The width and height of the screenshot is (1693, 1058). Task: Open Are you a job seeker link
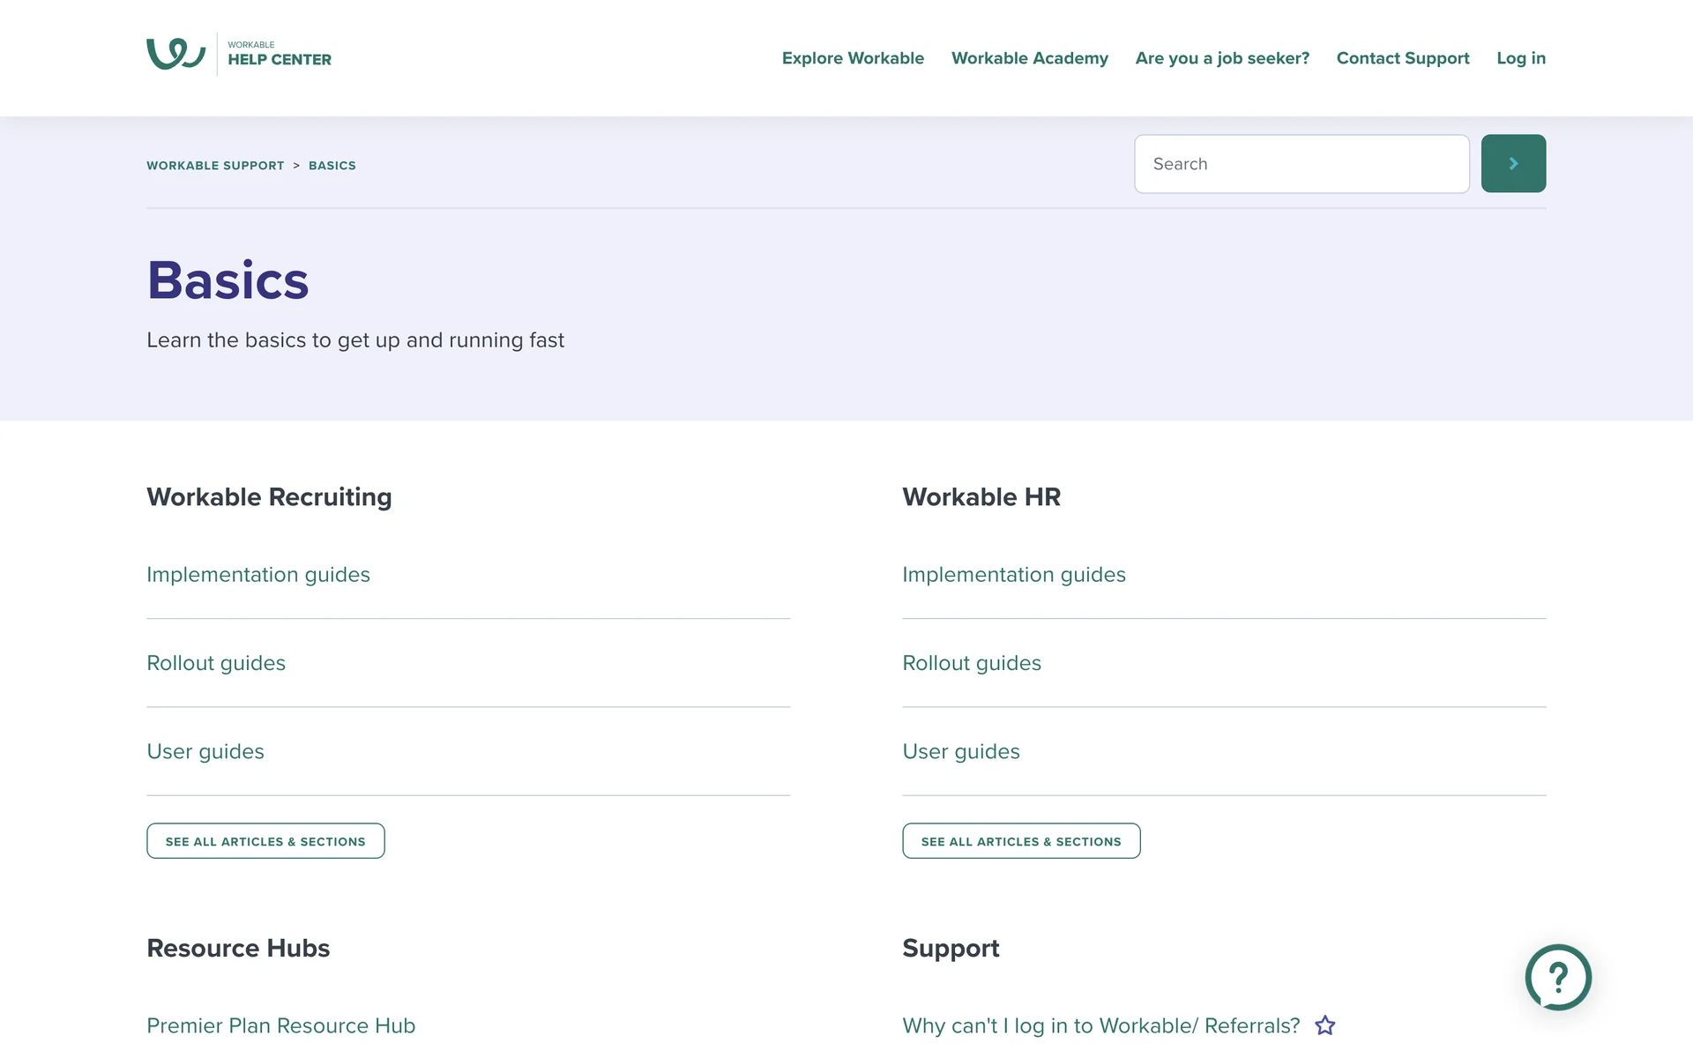(1221, 58)
